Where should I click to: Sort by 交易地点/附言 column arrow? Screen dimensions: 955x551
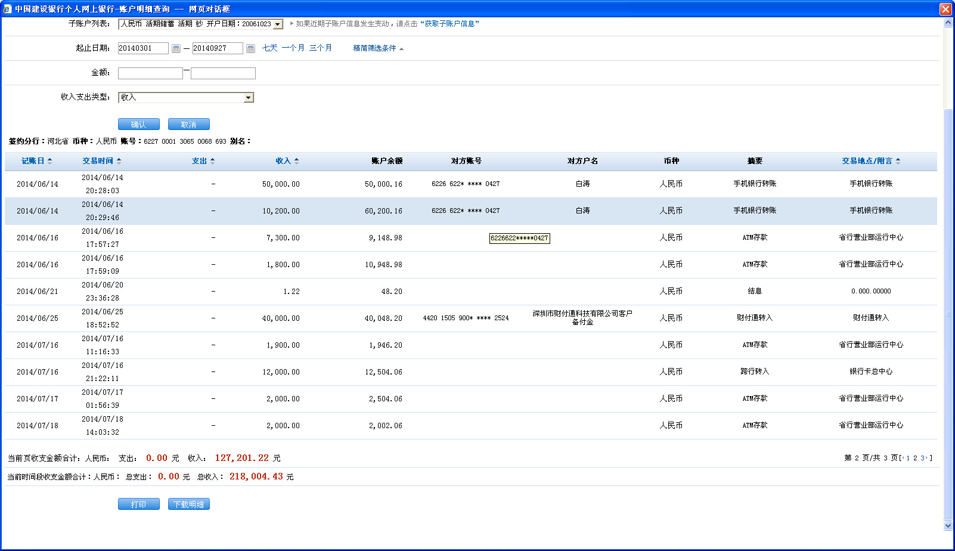[898, 161]
